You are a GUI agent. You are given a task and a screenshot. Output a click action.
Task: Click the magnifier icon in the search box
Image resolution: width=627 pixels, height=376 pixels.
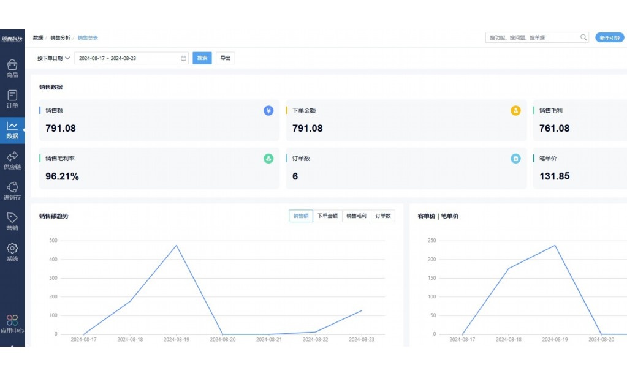(583, 37)
